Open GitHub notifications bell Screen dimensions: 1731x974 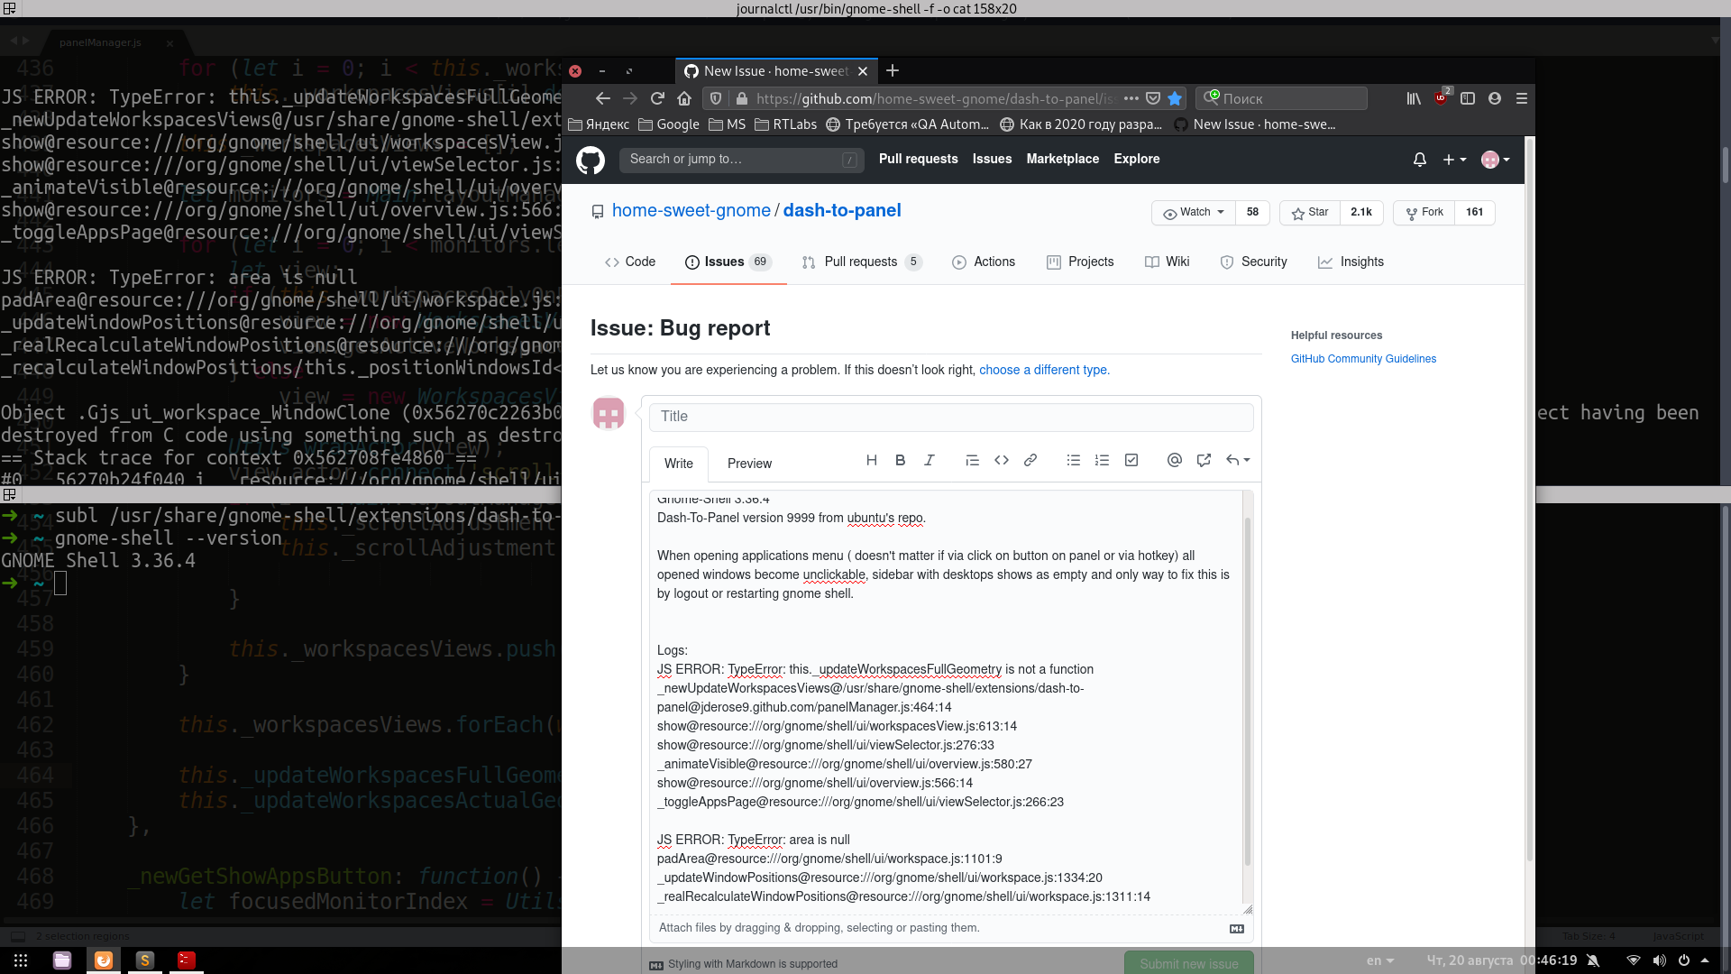point(1420,160)
